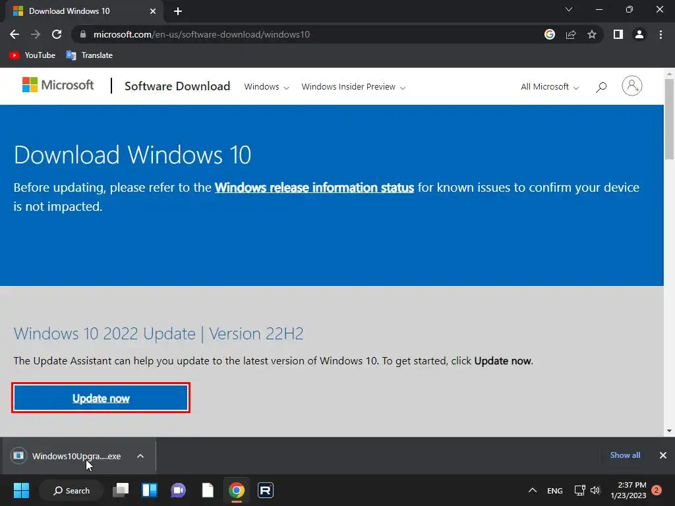This screenshot has height=506, width=675.
Task: Select 'Windows 10 2022 Update | Version 22H2' heading
Action: pyautogui.click(x=158, y=333)
